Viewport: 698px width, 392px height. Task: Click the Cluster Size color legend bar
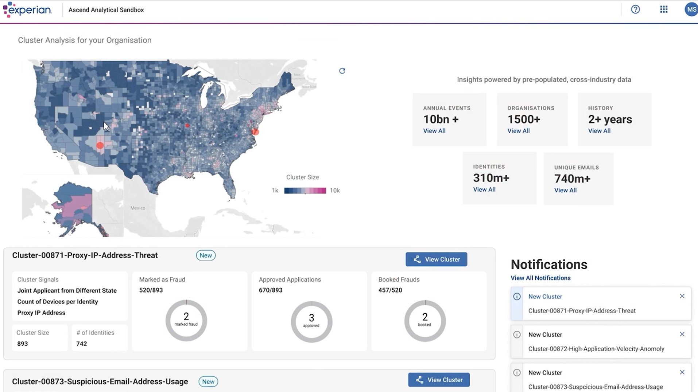pos(305,191)
